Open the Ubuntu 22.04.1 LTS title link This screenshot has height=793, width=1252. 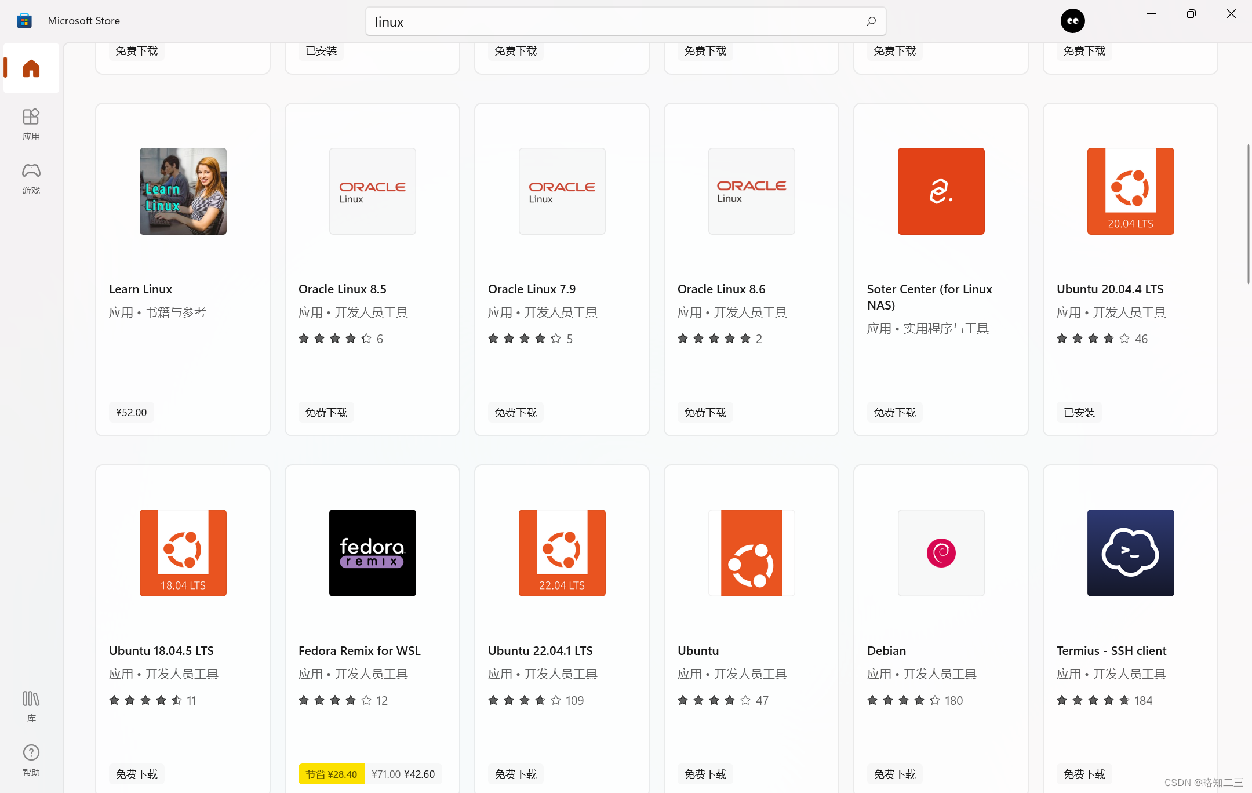(x=540, y=650)
